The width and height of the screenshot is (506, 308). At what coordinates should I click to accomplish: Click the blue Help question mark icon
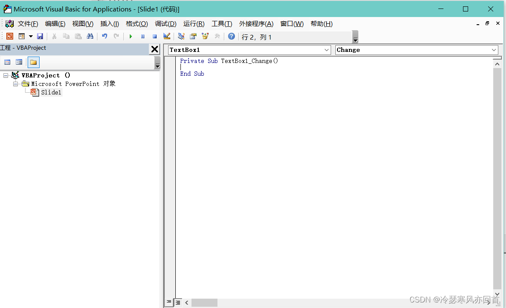point(232,37)
